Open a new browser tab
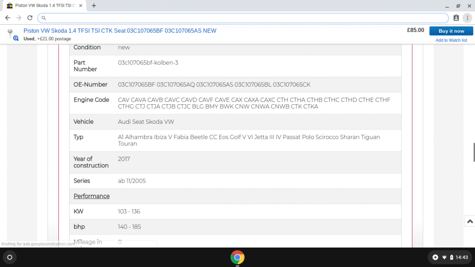The width and height of the screenshot is (475, 267). (x=94, y=5)
